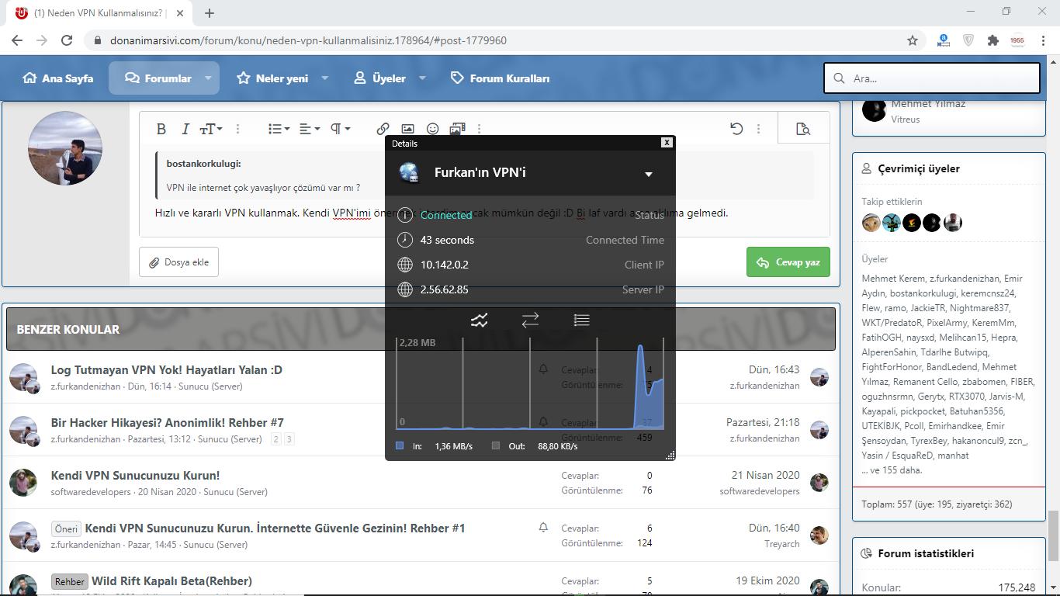
Task: Open the Çevrimiçi üyeler heading link
Action: pos(919,168)
